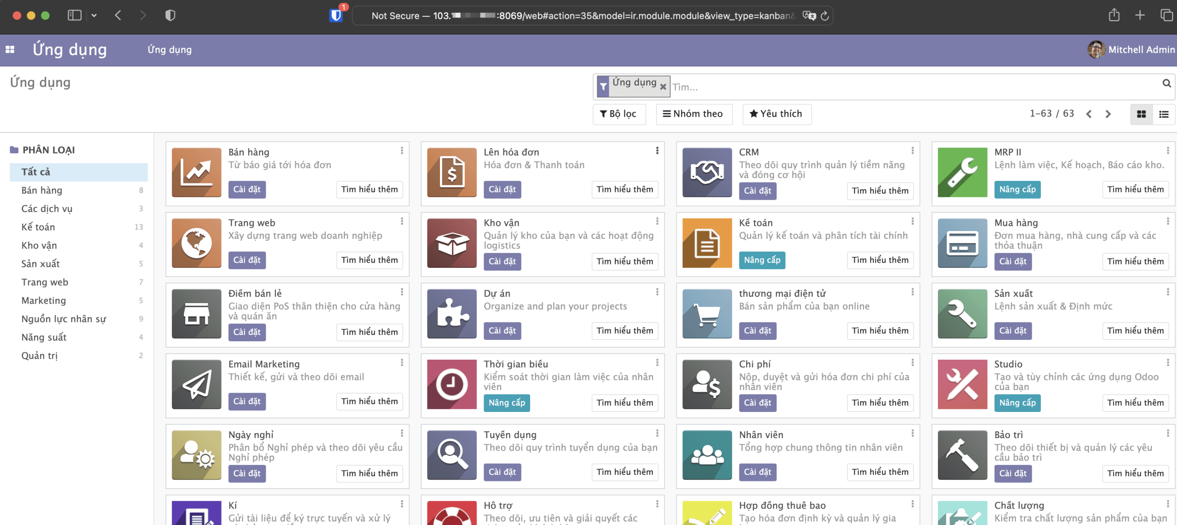The width and height of the screenshot is (1177, 525).
Task: Click the Kho vận box icon
Action: (451, 243)
